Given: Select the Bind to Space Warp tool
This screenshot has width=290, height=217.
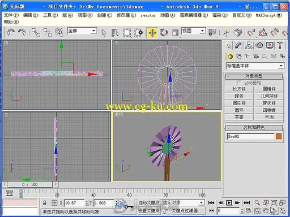Looking at the screenshot, I should pyautogui.click(x=59, y=32).
